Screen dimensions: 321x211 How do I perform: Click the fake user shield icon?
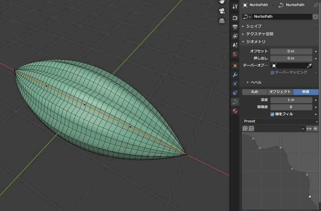pos(315,16)
